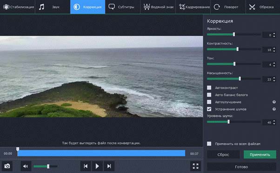Jump to next frame button

(109, 166)
